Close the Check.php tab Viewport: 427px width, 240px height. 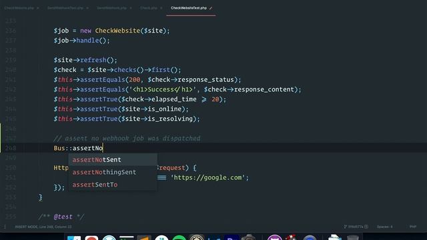(x=161, y=8)
